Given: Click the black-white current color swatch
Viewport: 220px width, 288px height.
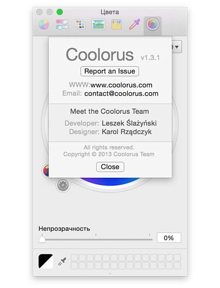Looking at the screenshot, I should (x=46, y=261).
